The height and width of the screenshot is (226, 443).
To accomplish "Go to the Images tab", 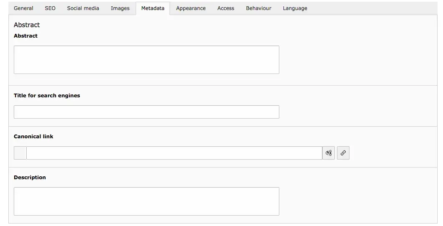I will [120, 8].
